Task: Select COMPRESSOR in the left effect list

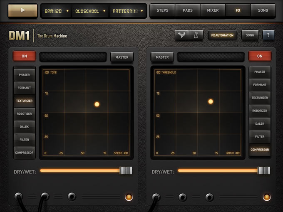Action: coord(25,153)
